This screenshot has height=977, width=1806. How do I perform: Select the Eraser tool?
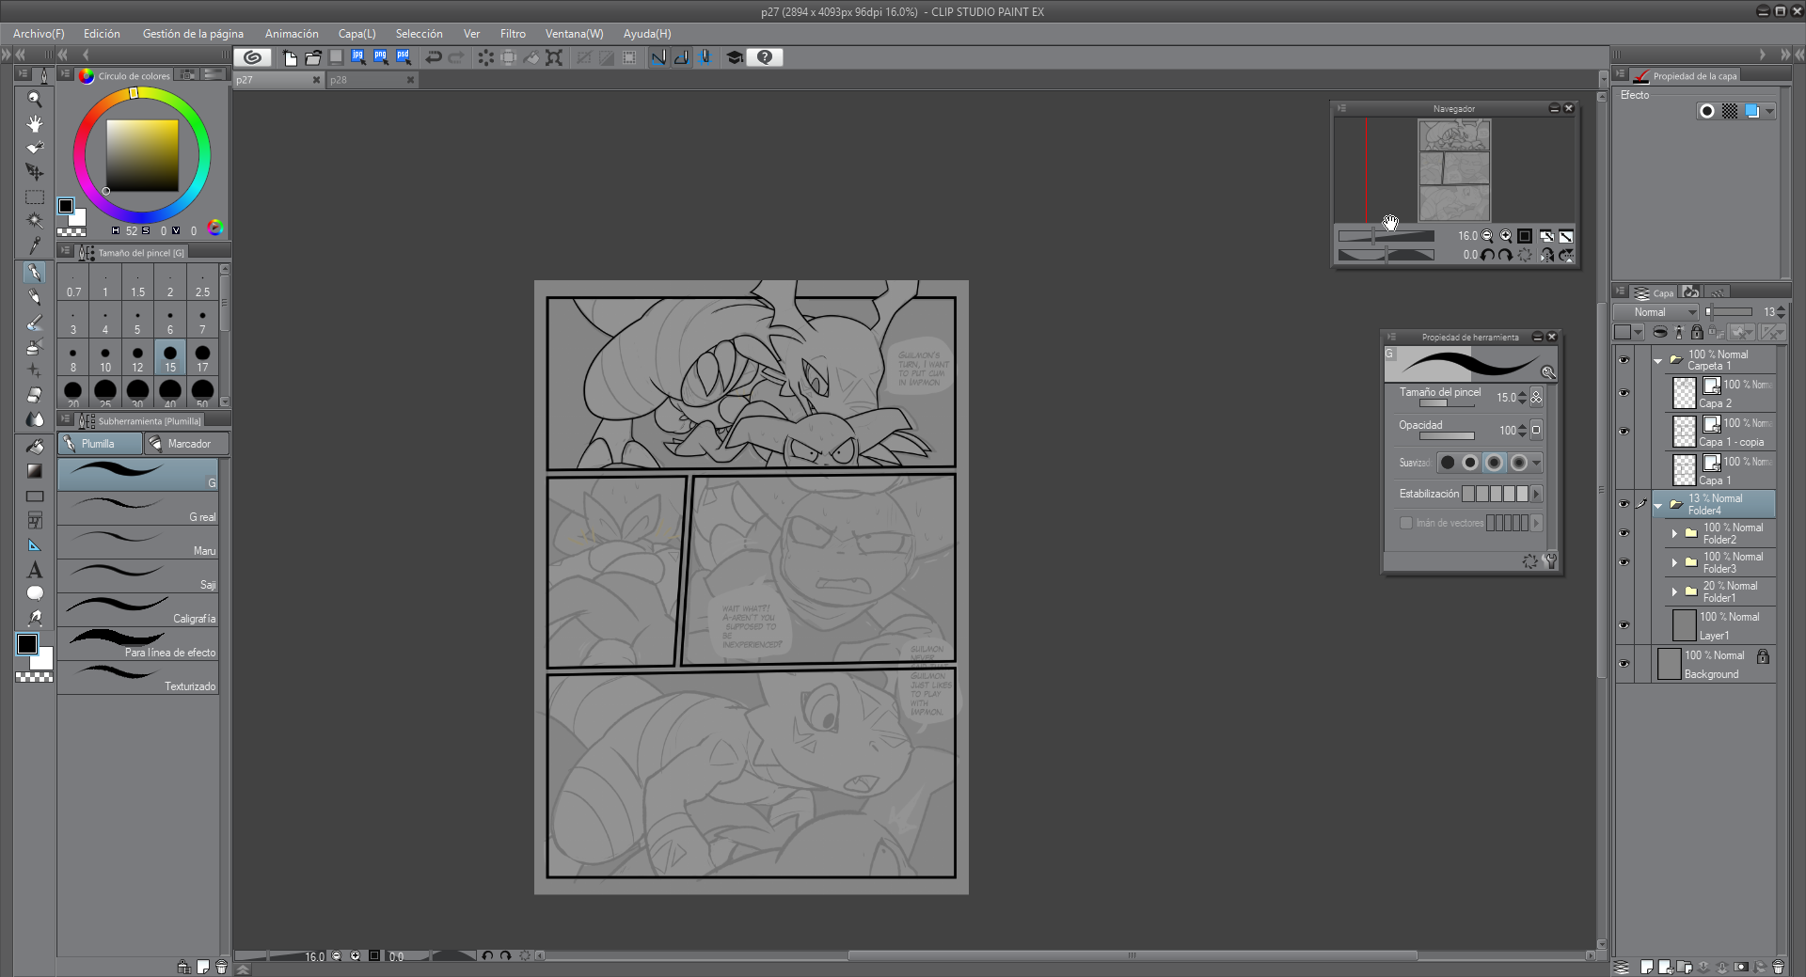click(35, 395)
